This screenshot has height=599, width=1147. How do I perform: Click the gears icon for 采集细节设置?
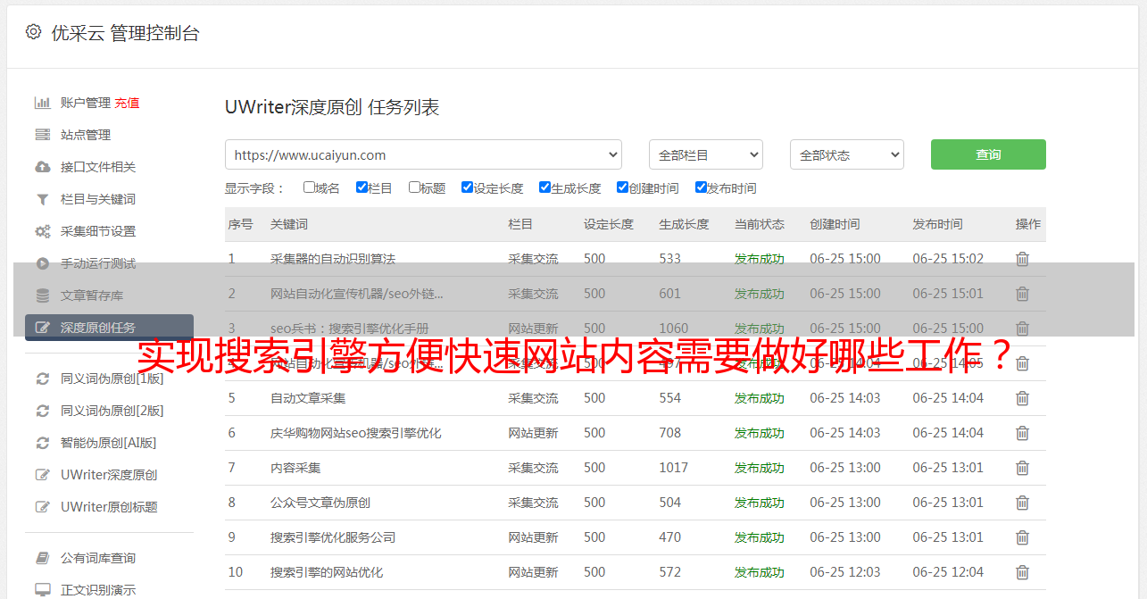(43, 231)
